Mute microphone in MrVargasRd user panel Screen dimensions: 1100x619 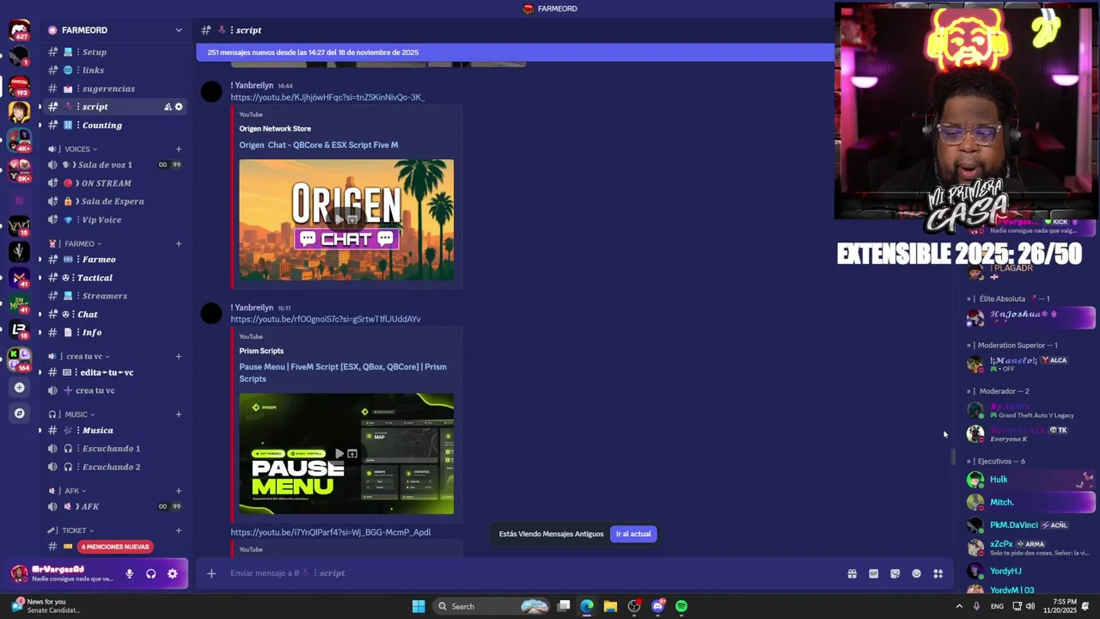(130, 573)
